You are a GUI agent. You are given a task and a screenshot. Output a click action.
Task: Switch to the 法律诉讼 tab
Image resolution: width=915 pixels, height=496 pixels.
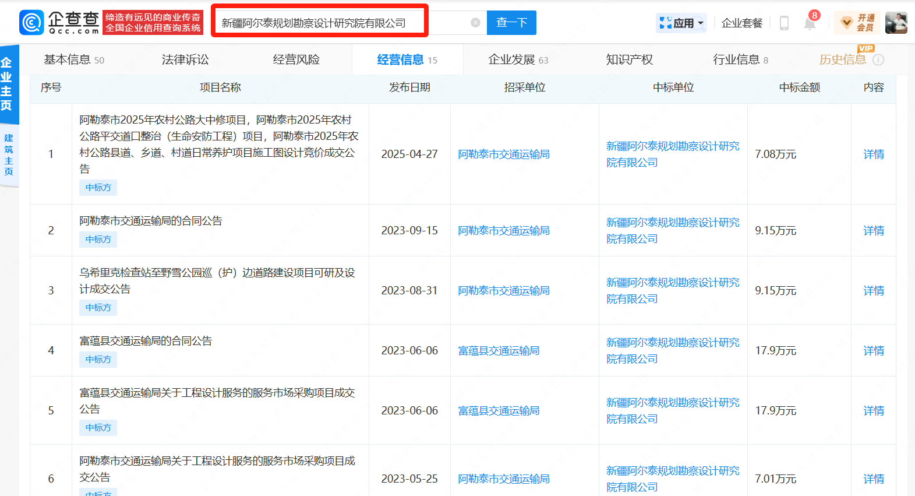pyautogui.click(x=185, y=59)
